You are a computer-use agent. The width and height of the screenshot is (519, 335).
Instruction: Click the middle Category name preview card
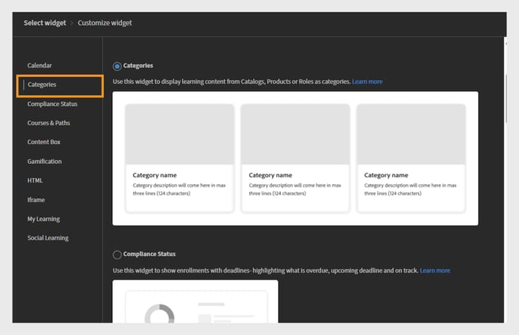(x=295, y=158)
